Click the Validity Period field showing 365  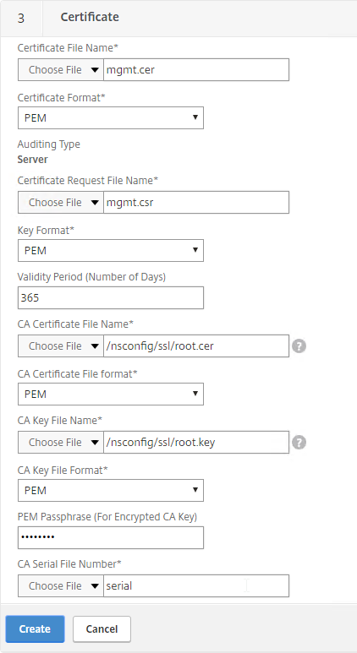pos(111,297)
